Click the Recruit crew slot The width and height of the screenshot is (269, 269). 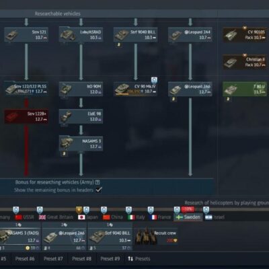click(156, 237)
